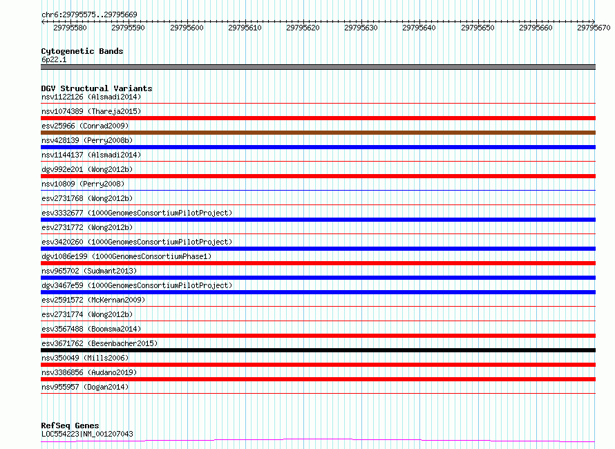Screen dimensions: 615x449
Task: Click ruler position 29795610
Action: pos(245,28)
